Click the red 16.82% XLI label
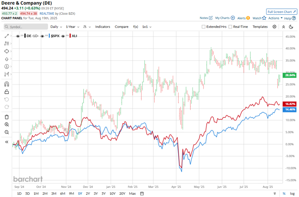The image size is (299, 197). tap(289, 104)
